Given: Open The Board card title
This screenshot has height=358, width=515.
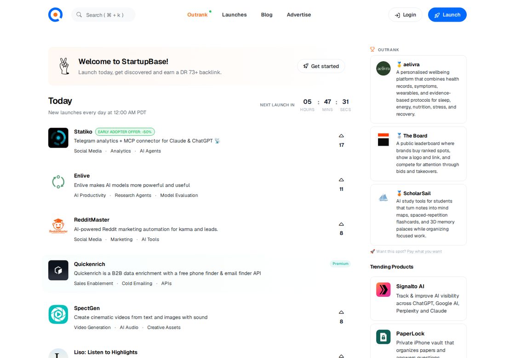Looking at the screenshot, I should click(x=415, y=136).
